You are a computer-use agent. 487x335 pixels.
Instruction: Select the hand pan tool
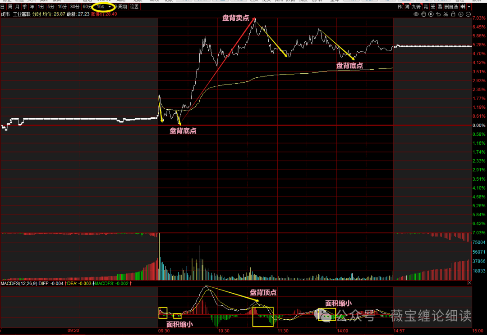tap(423, 14)
